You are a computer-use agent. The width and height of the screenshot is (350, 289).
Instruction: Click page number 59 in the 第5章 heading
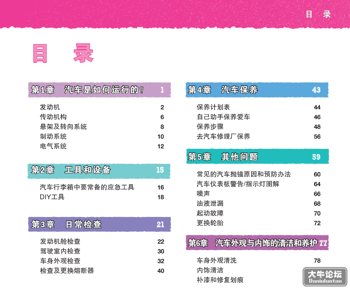click(x=316, y=157)
